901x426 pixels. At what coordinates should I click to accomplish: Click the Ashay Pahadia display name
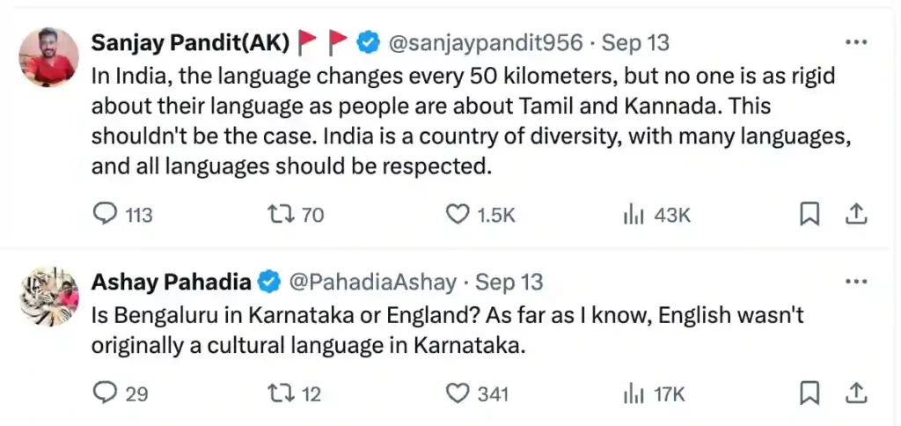click(x=171, y=283)
